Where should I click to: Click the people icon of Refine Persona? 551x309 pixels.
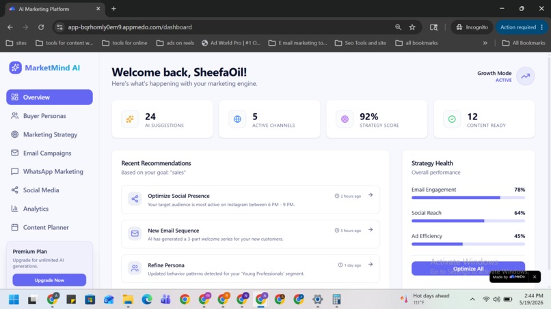pyautogui.click(x=135, y=268)
